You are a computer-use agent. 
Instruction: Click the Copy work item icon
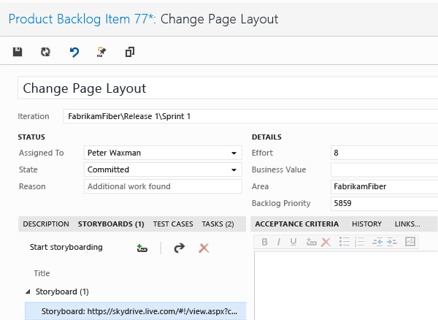click(x=130, y=52)
